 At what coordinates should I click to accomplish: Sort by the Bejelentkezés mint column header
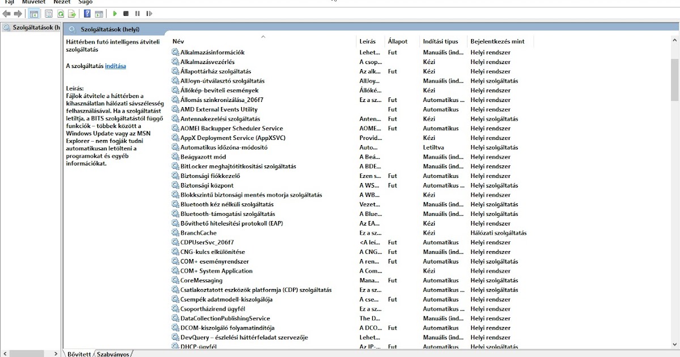[498, 41]
